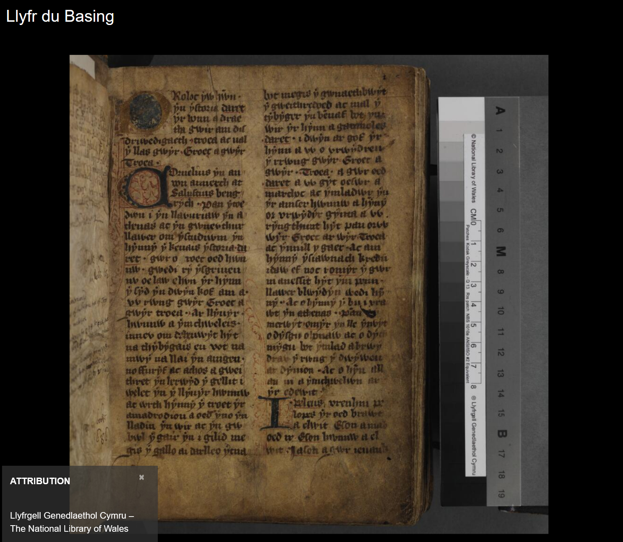Select the National Library of Wales attribution text
The image size is (623, 542).
click(x=72, y=522)
